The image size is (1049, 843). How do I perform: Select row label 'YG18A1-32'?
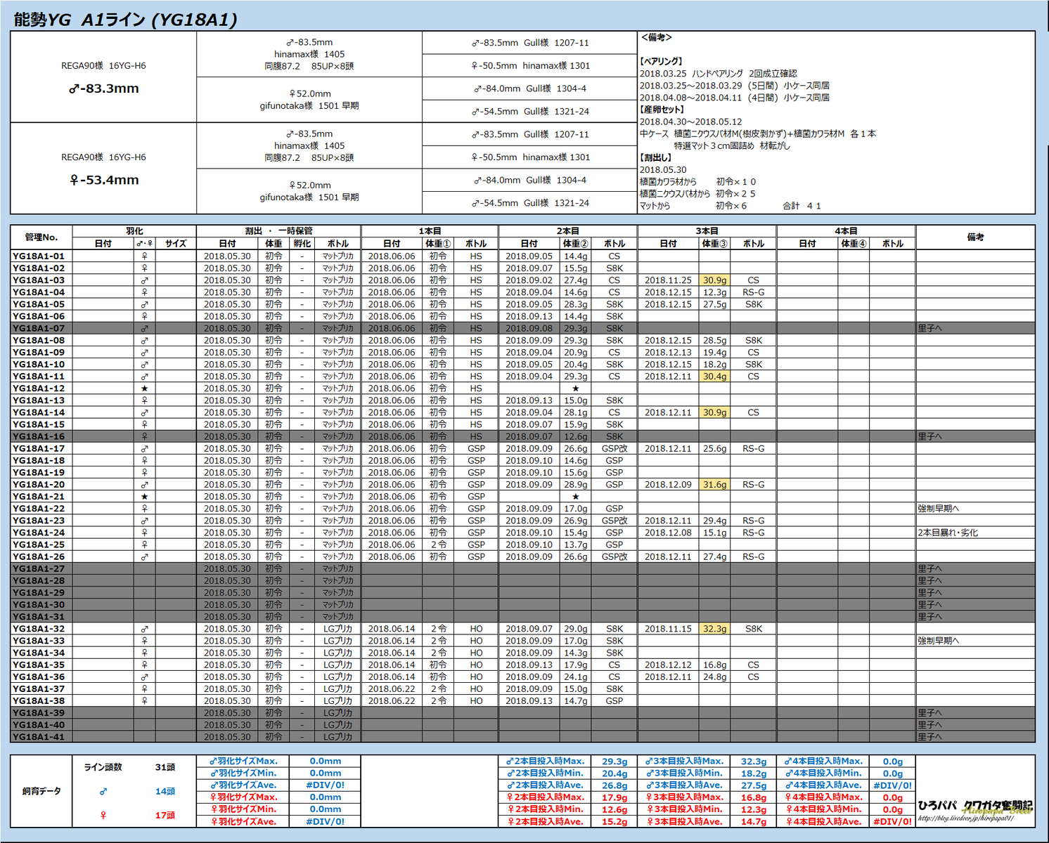click(39, 629)
